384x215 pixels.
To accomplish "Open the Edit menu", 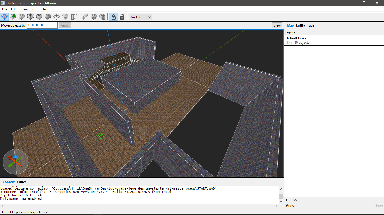I will coord(14,9).
